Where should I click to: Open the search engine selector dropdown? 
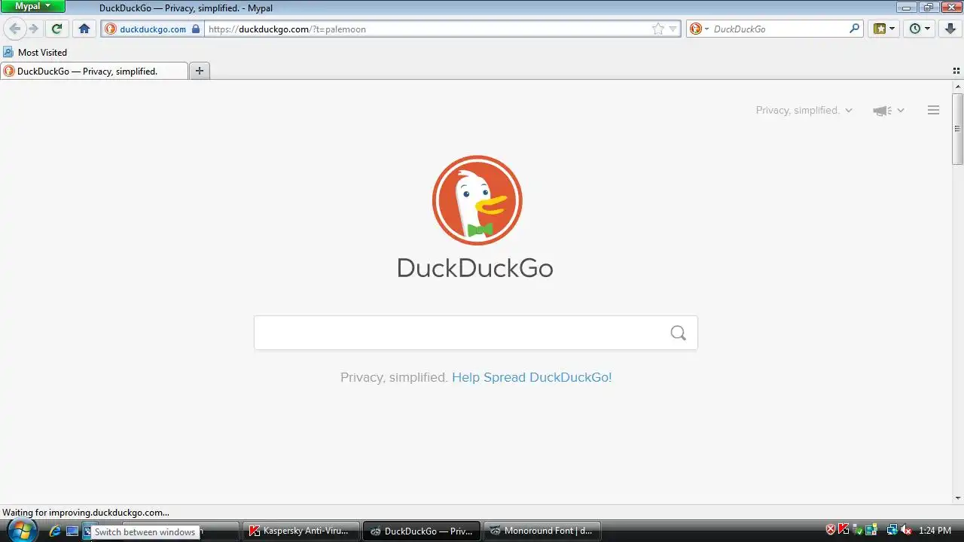(699, 29)
